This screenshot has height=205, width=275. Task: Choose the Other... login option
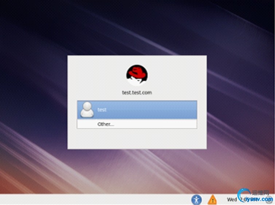[137, 124]
